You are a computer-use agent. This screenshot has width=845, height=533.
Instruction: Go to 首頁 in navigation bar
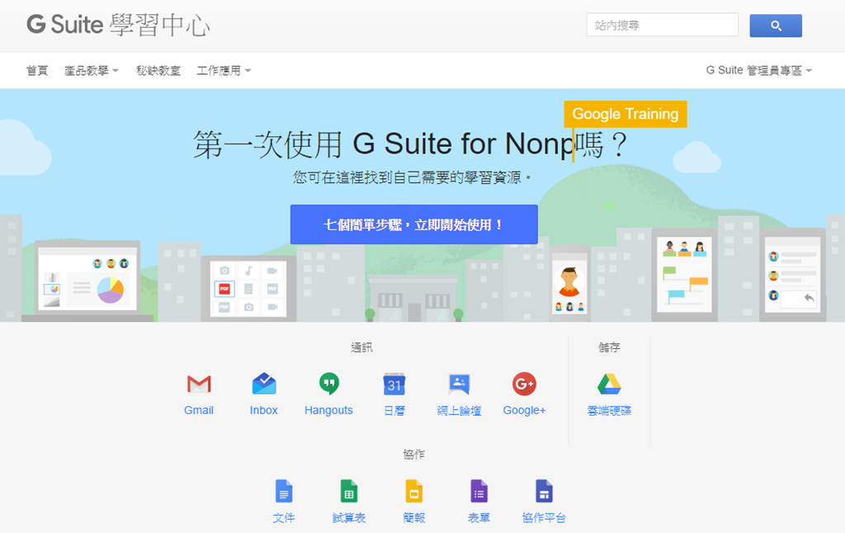37,71
